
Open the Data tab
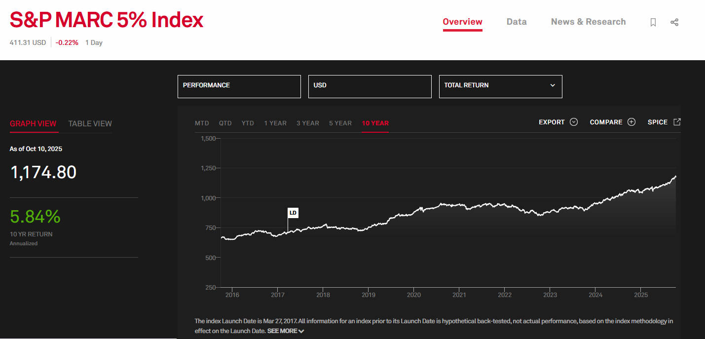coord(516,22)
